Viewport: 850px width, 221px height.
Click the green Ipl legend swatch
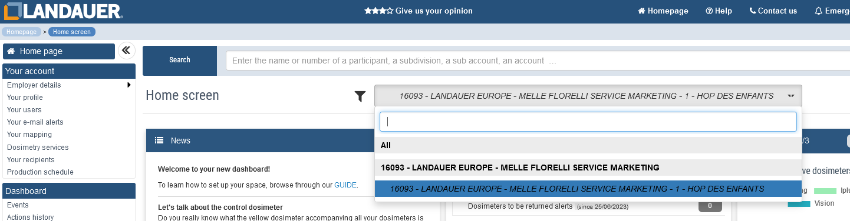825,191
